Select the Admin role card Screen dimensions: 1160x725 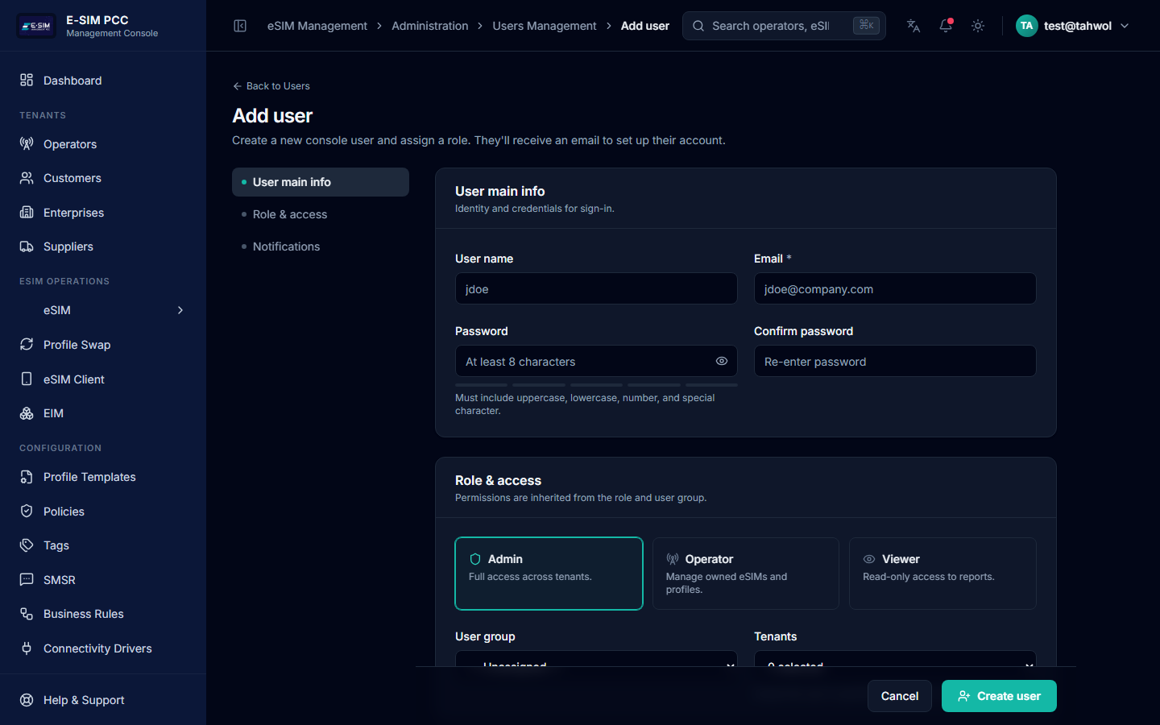[549, 574]
